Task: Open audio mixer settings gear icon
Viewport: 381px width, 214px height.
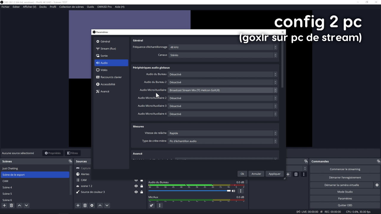Action: point(151,205)
